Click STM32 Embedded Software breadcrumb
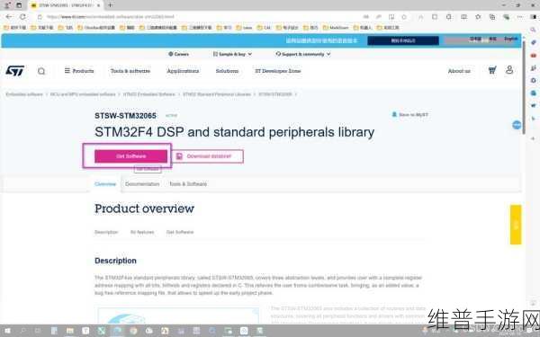 pos(148,94)
